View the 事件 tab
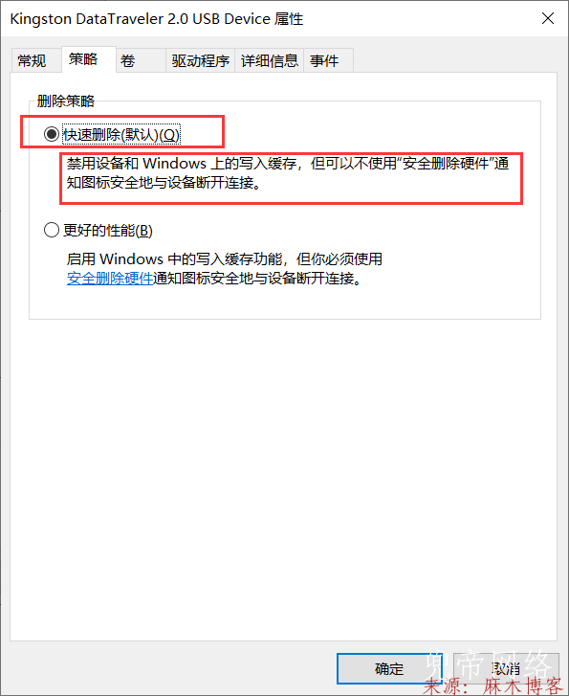 (329, 60)
